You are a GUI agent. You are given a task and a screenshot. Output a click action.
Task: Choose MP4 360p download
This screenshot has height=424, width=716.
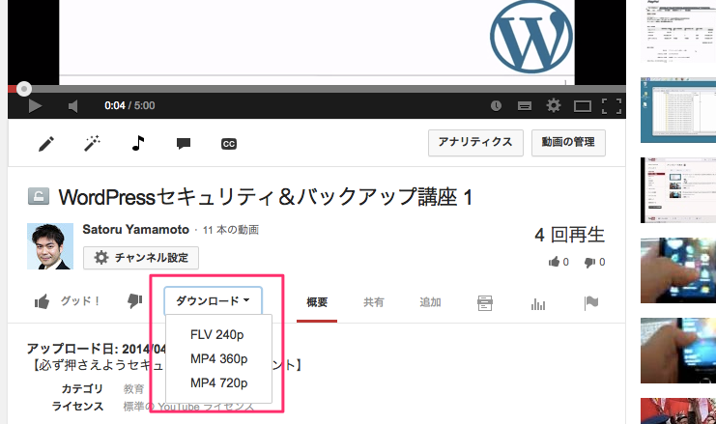[219, 358]
